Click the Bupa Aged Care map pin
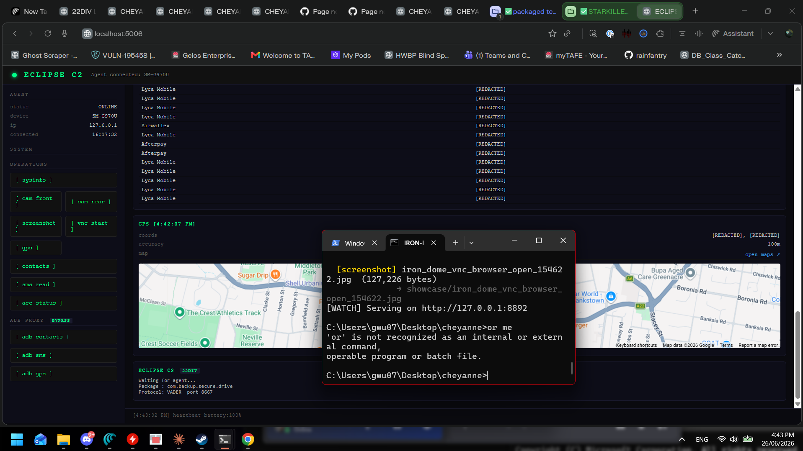 coord(690,273)
